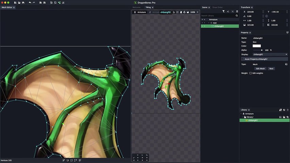Select the hand pan tool in viewport toolbar
The image size is (290, 163).
click(x=181, y=12)
